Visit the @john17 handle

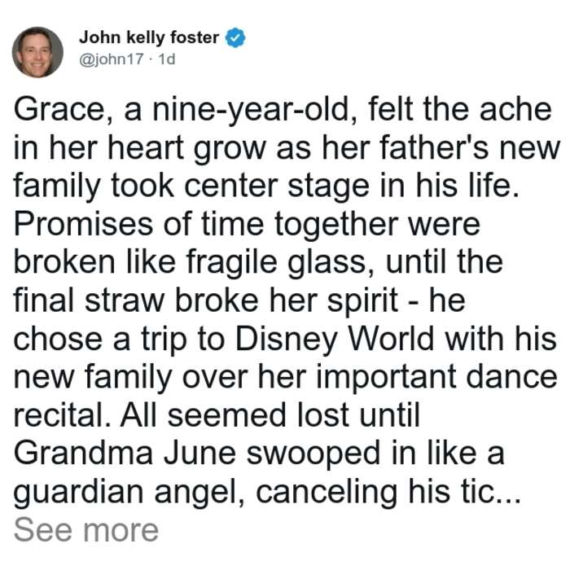click(x=112, y=59)
